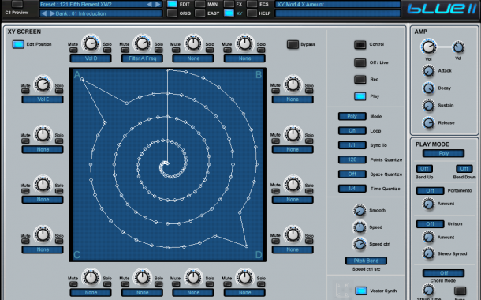481x300 pixels.
Task: Click the Speed knob
Action: coord(360,227)
